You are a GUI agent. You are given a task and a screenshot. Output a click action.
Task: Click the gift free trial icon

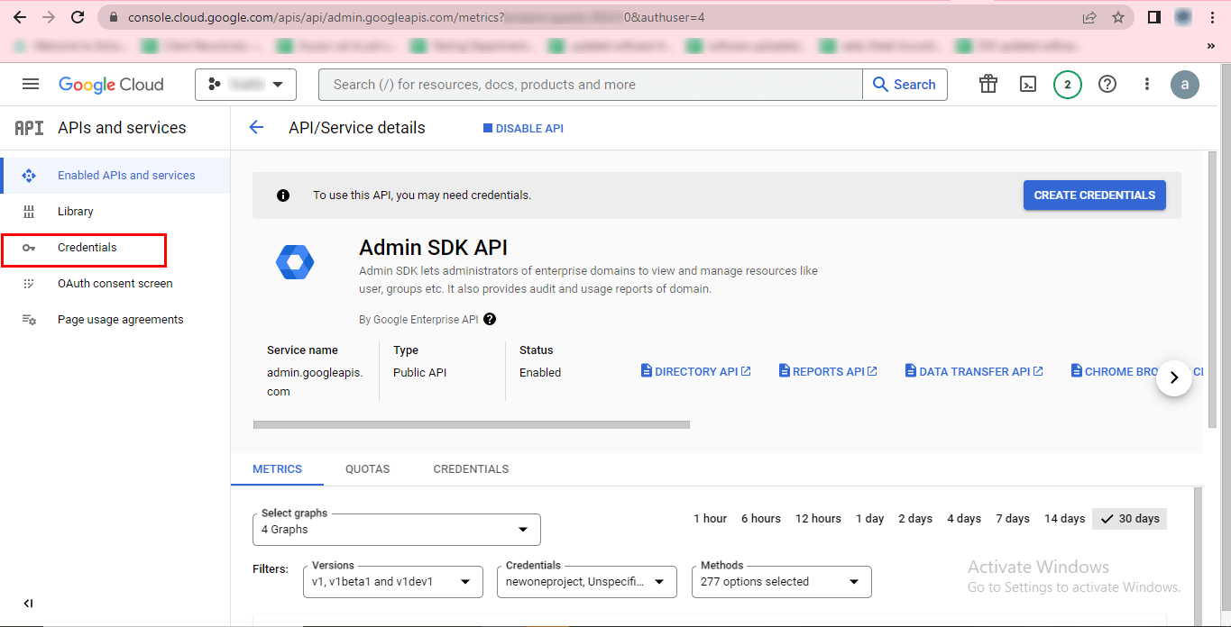988,84
